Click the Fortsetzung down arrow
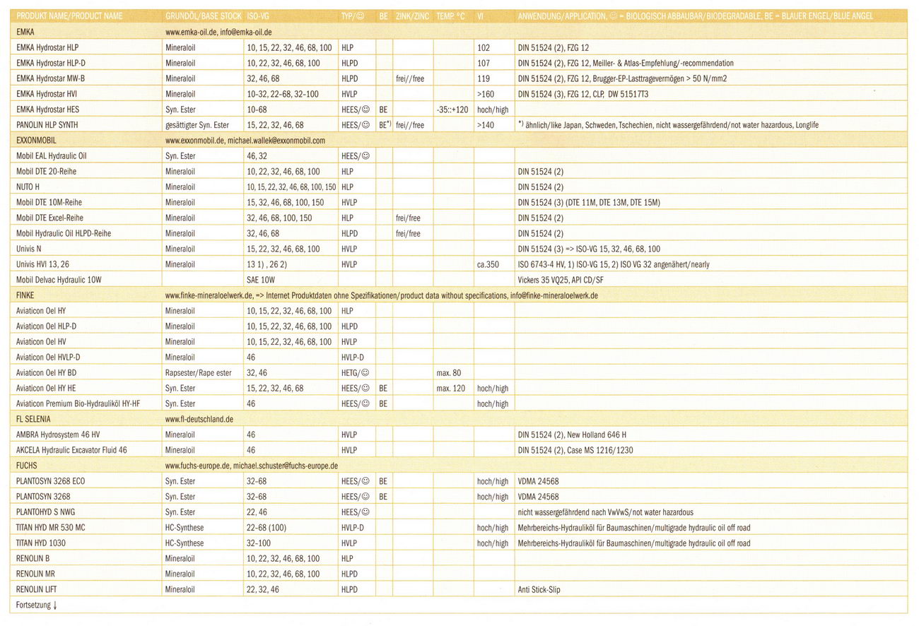This screenshot has width=919, height=626. pyautogui.click(x=55, y=606)
